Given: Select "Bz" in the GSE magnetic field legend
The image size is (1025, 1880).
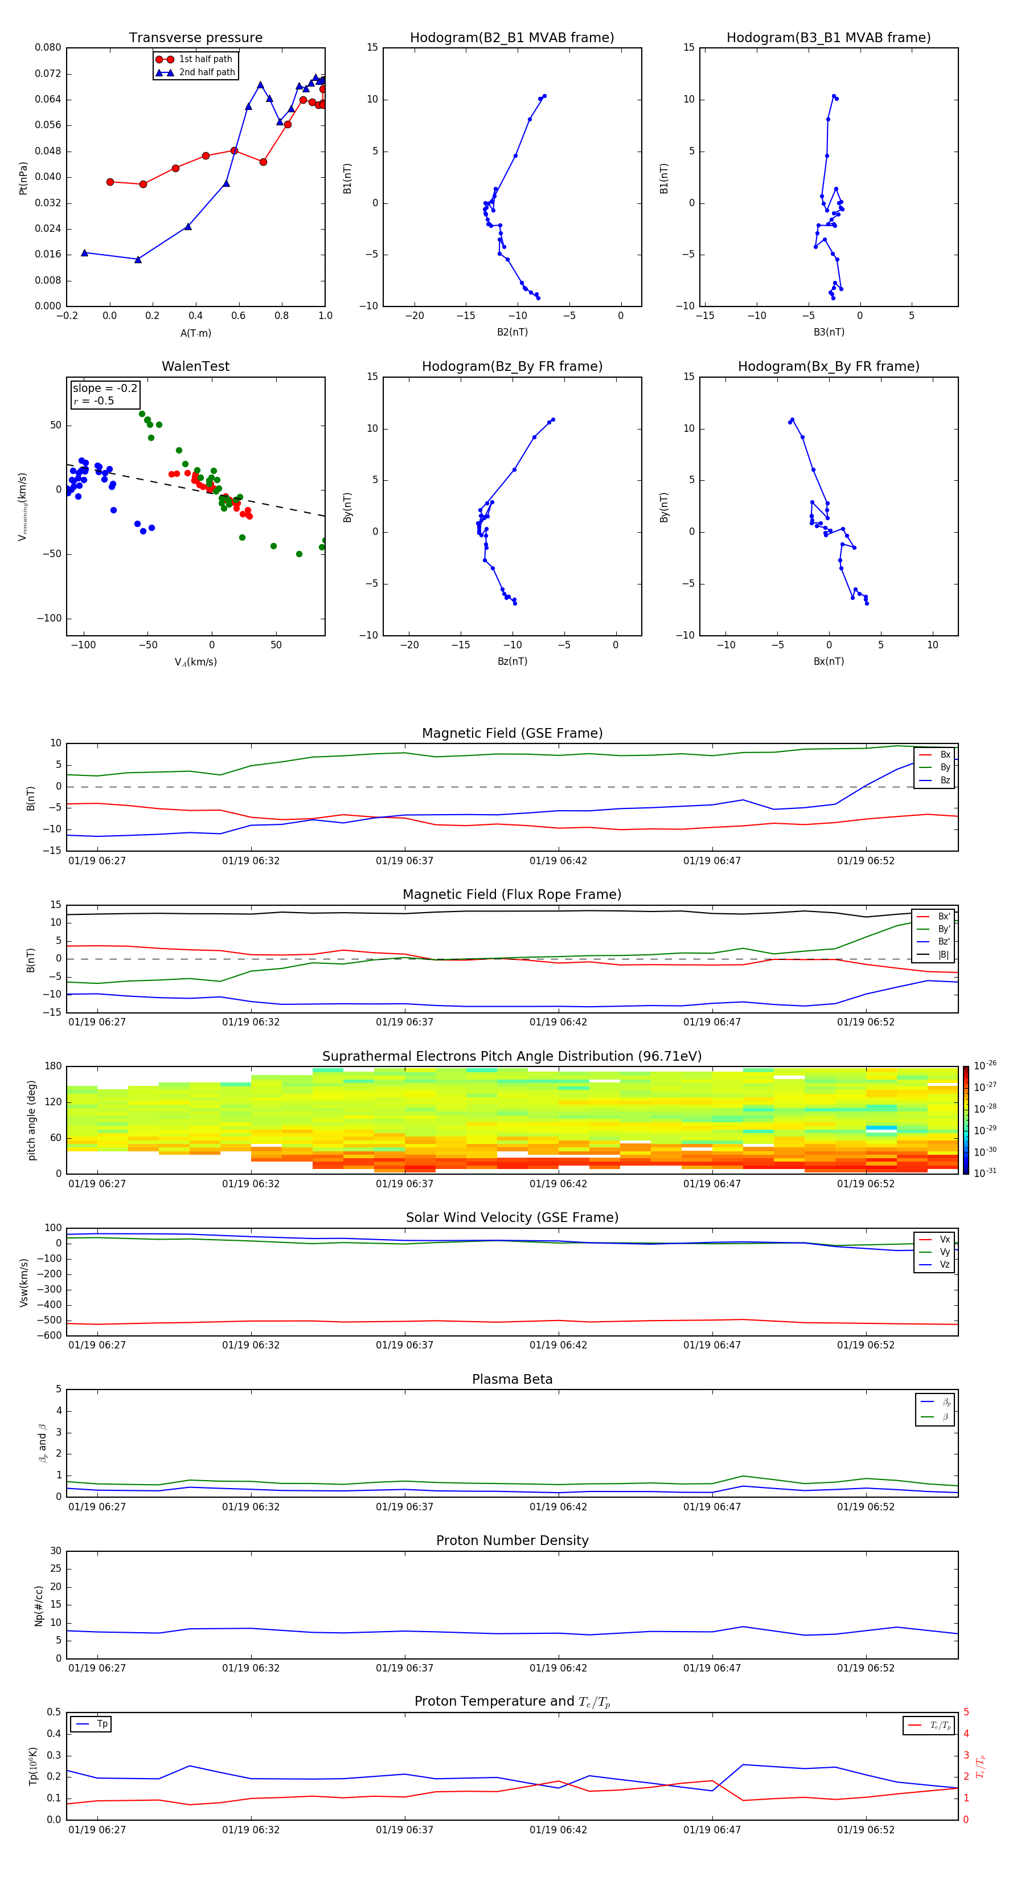Looking at the screenshot, I should click(x=934, y=780).
